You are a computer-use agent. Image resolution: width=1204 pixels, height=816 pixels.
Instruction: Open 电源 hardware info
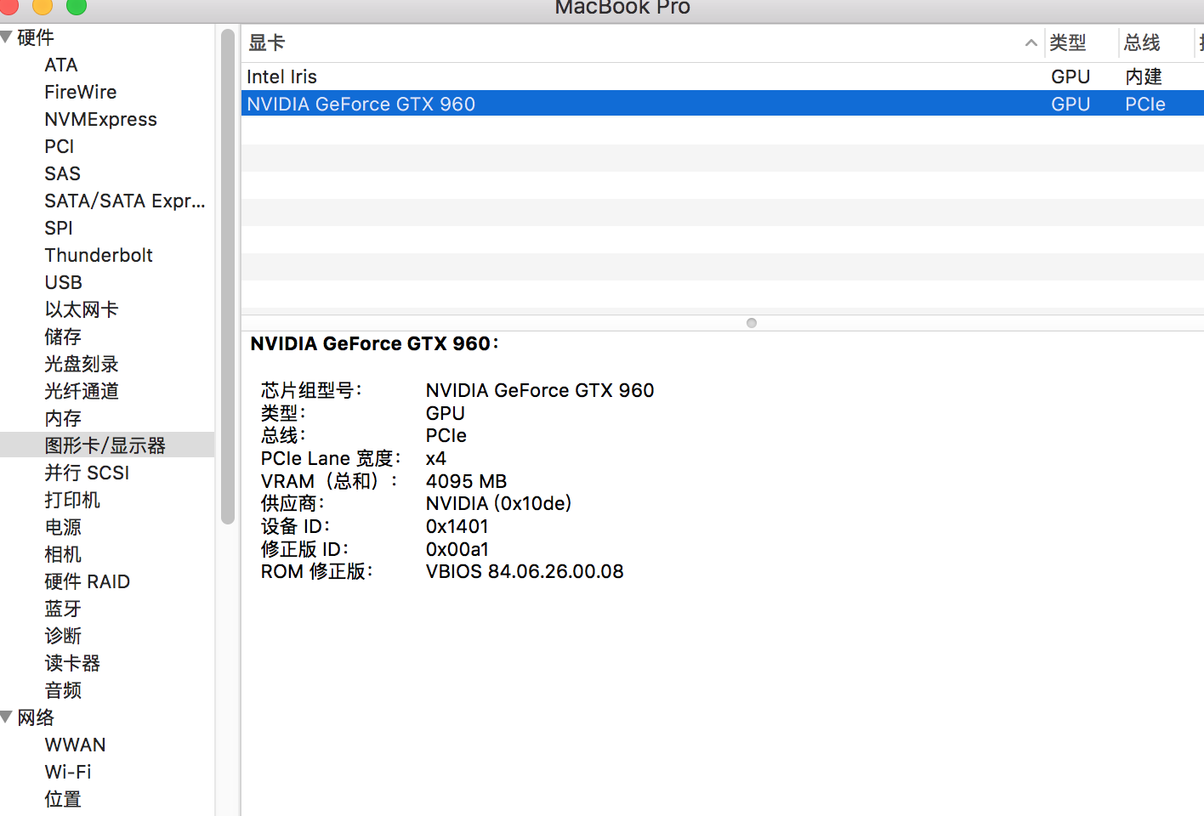coord(63,528)
